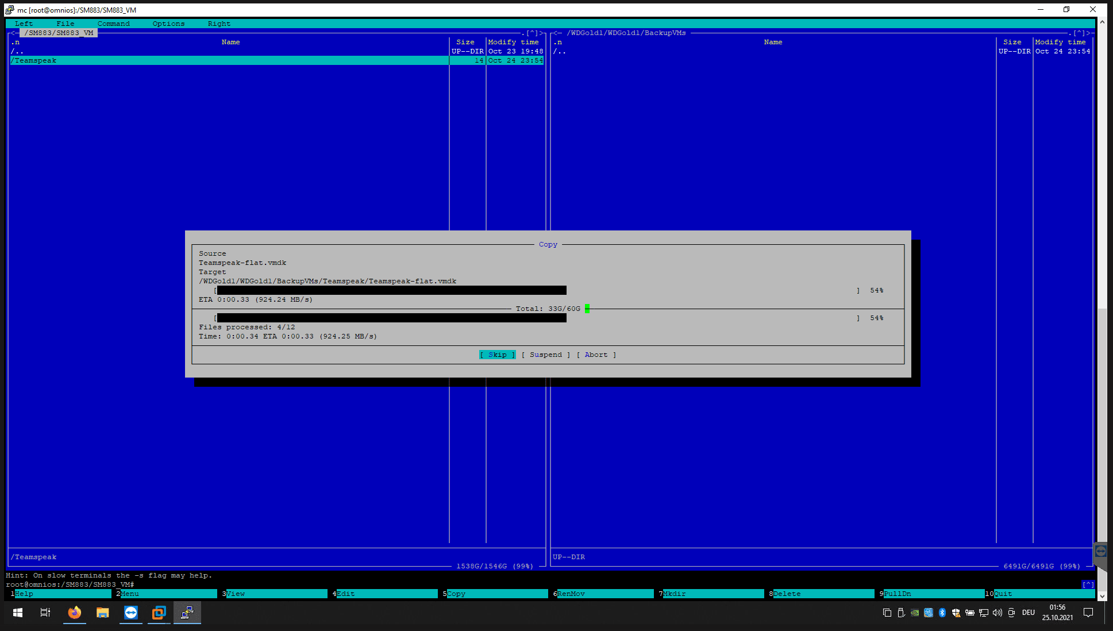Image resolution: width=1113 pixels, height=631 pixels.
Task: Toggle right panel .n sort indicator
Action: coord(557,42)
